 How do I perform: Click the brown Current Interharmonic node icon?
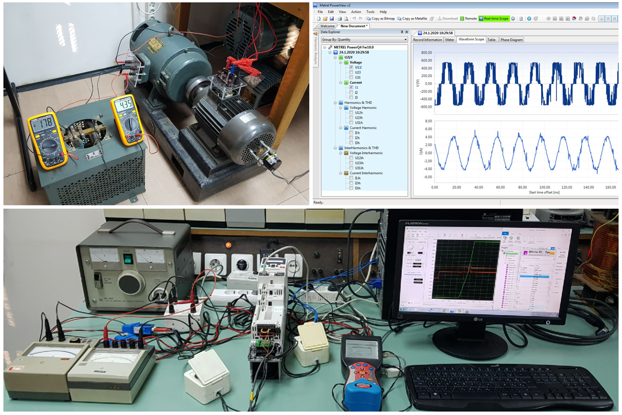[x=346, y=173]
